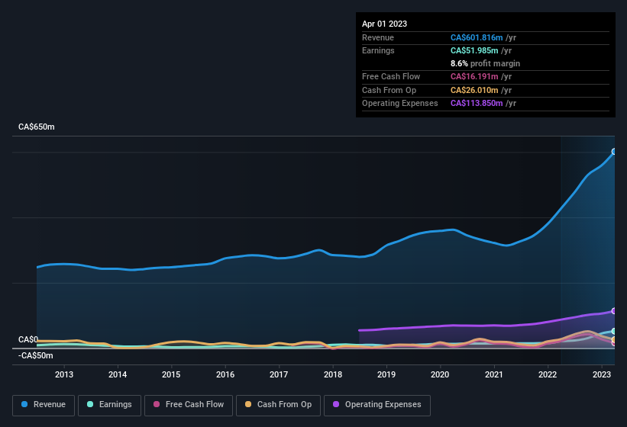The height and width of the screenshot is (427, 627).
Task: Toggle the Earnings legend button
Action: tap(109, 405)
